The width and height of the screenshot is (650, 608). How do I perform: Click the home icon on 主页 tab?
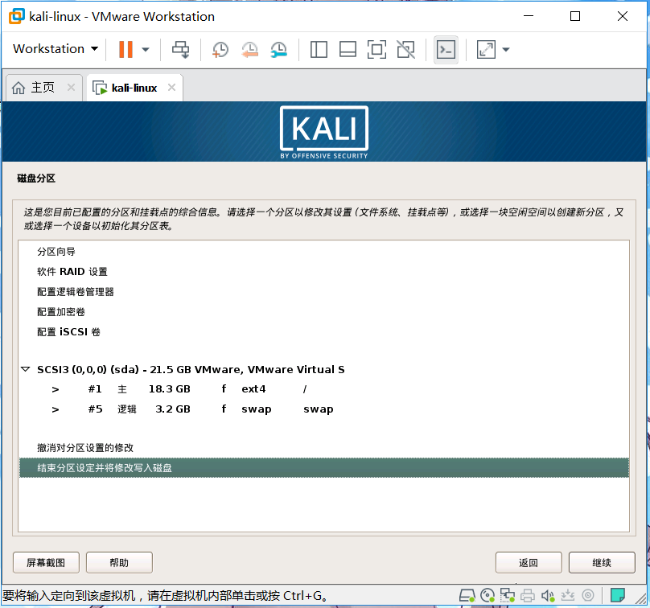[19, 88]
